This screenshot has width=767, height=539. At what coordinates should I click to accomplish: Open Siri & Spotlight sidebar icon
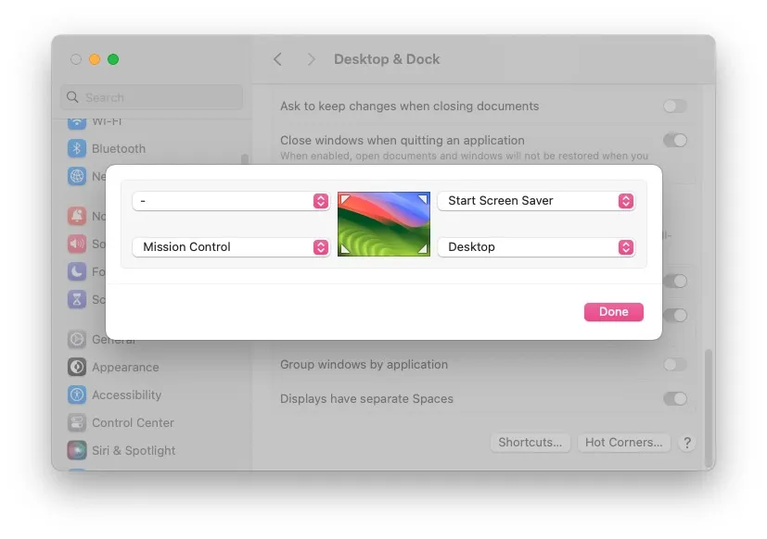tap(77, 450)
